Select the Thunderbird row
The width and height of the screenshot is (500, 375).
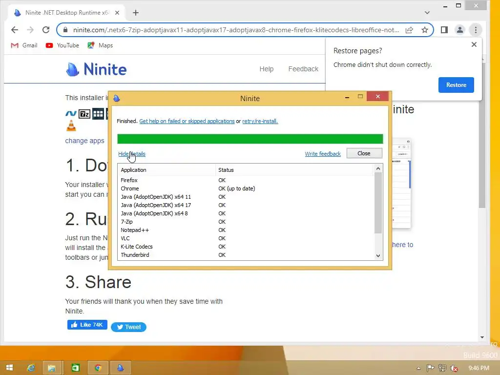click(x=246, y=255)
